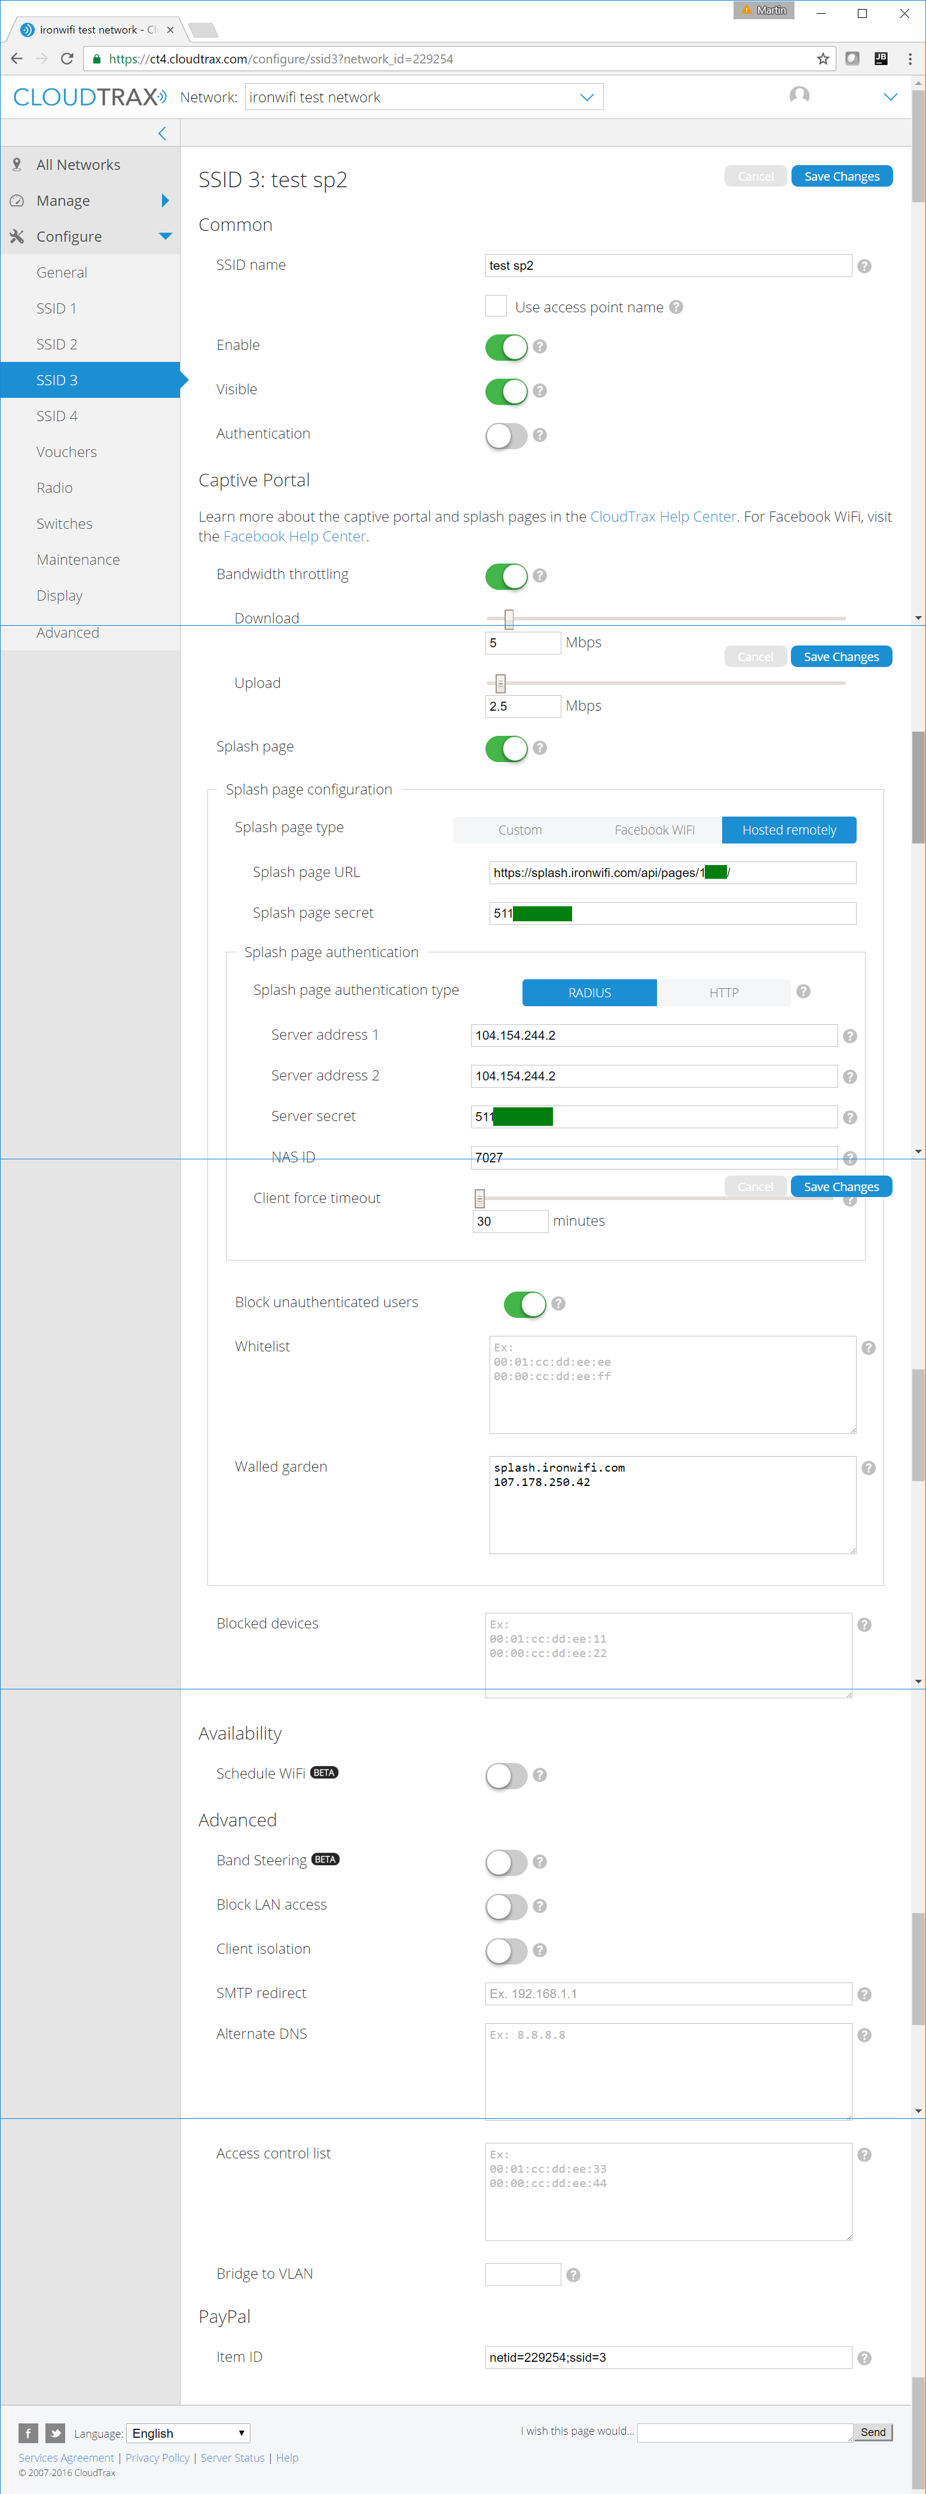Click help icon beside Bandwidth throttling

point(540,575)
